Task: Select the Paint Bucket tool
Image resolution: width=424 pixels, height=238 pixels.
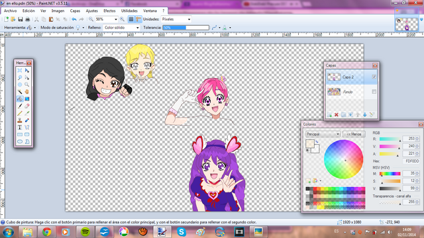Action: tap(20, 99)
